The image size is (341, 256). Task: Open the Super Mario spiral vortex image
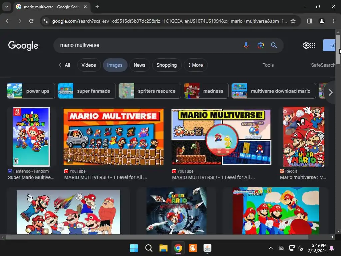[176, 211]
